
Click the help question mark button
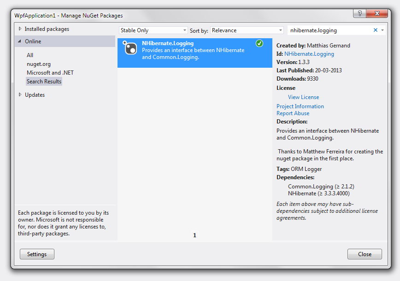[359, 13]
